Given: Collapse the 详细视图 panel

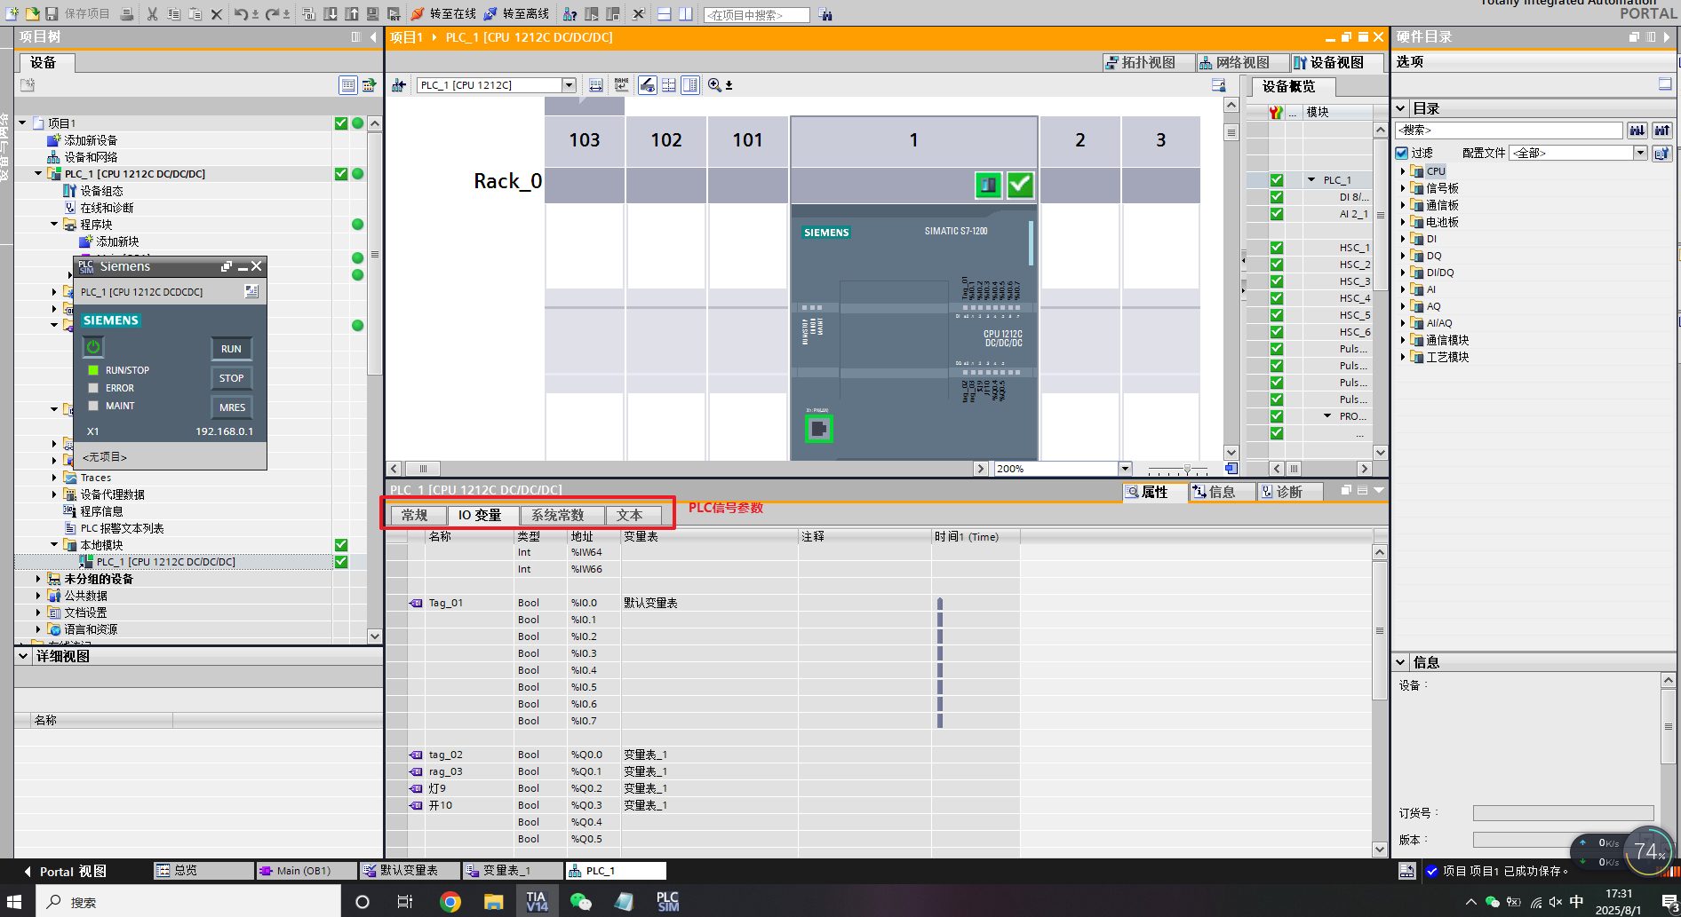Looking at the screenshot, I should click(x=24, y=656).
